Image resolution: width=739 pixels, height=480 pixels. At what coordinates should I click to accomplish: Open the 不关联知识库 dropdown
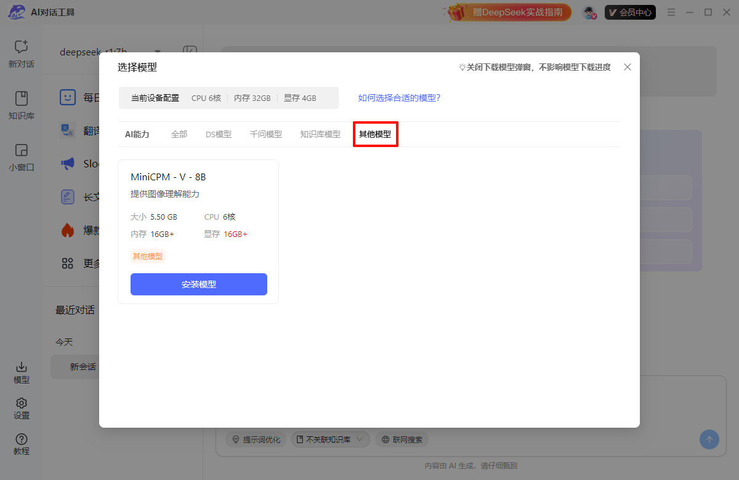(x=331, y=439)
